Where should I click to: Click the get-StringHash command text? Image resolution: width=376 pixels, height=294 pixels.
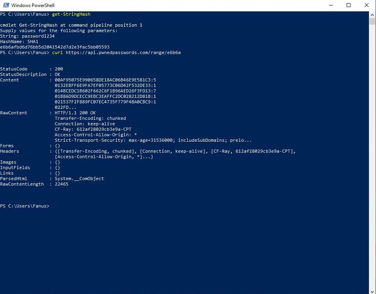72,14
